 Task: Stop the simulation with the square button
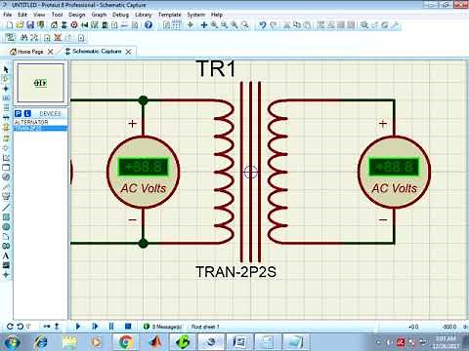128,327
